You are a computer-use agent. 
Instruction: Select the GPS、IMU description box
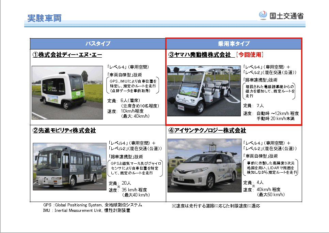click(x=133, y=86)
